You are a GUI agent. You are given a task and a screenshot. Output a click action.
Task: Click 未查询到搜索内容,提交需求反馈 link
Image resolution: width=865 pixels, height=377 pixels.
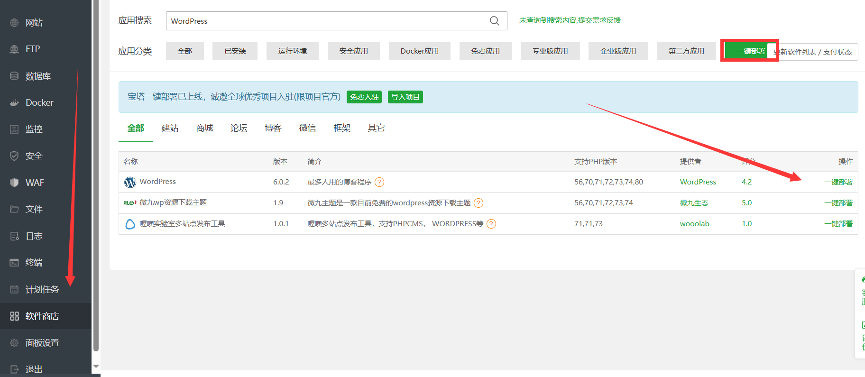click(x=570, y=20)
